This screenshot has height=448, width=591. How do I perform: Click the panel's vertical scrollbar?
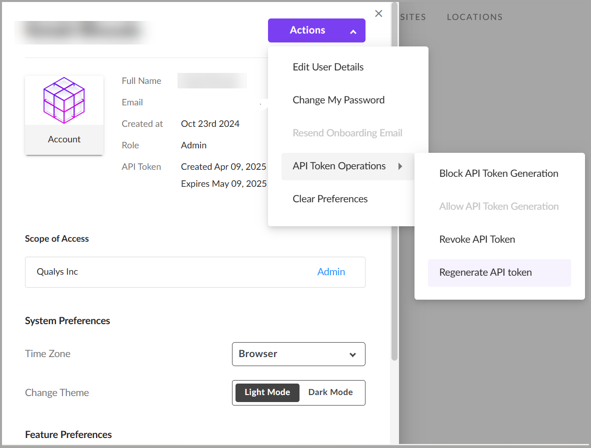[x=394, y=200]
